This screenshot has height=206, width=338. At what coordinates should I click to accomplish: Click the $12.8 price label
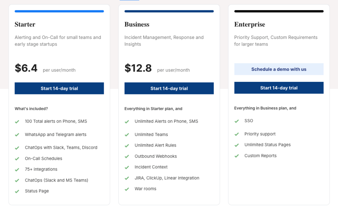click(x=138, y=68)
